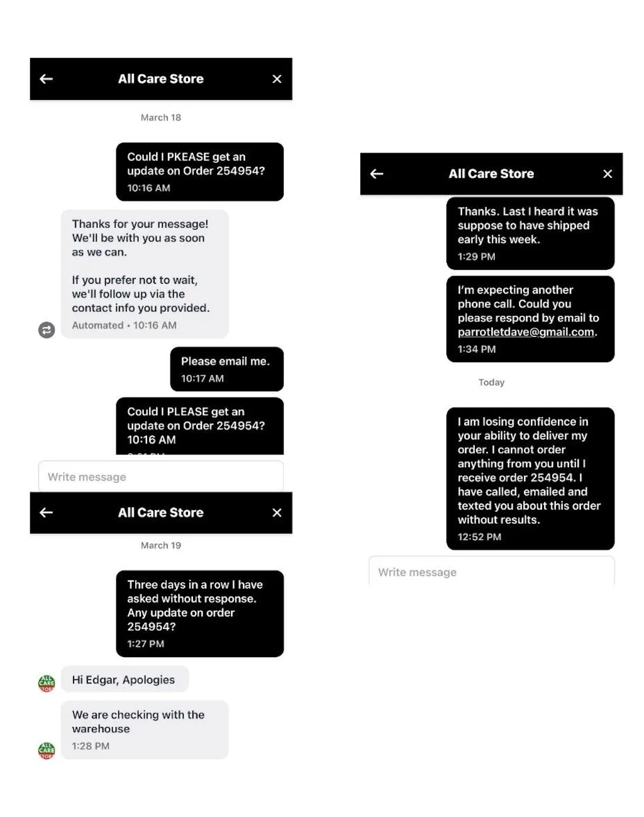Select the 'Three days in a row' message
644x817 pixels.
pyautogui.click(x=199, y=613)
